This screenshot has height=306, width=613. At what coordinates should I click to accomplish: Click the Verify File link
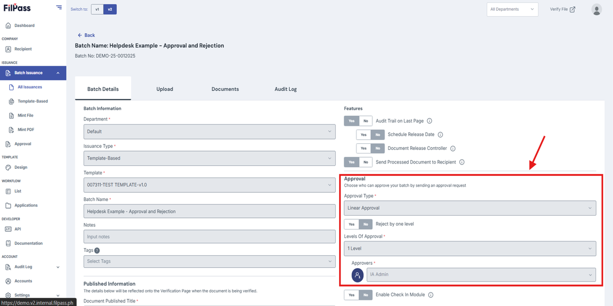(562, 9)
